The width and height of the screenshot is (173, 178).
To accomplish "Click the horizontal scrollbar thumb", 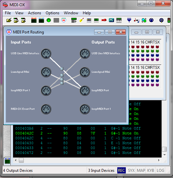I will 21,160.
